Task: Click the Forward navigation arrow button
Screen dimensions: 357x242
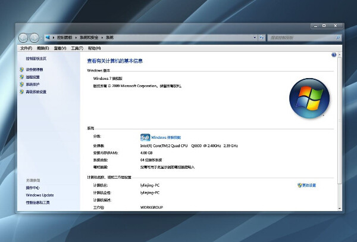Action: tap(35, 38)
